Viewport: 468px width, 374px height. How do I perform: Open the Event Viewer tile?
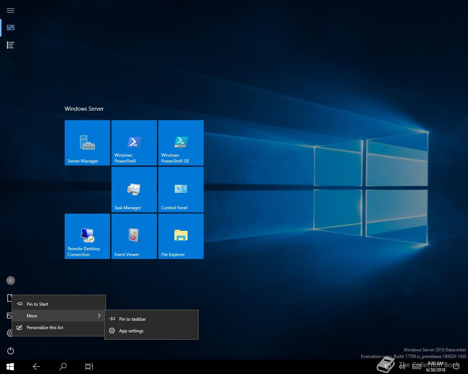click(134, 236)
